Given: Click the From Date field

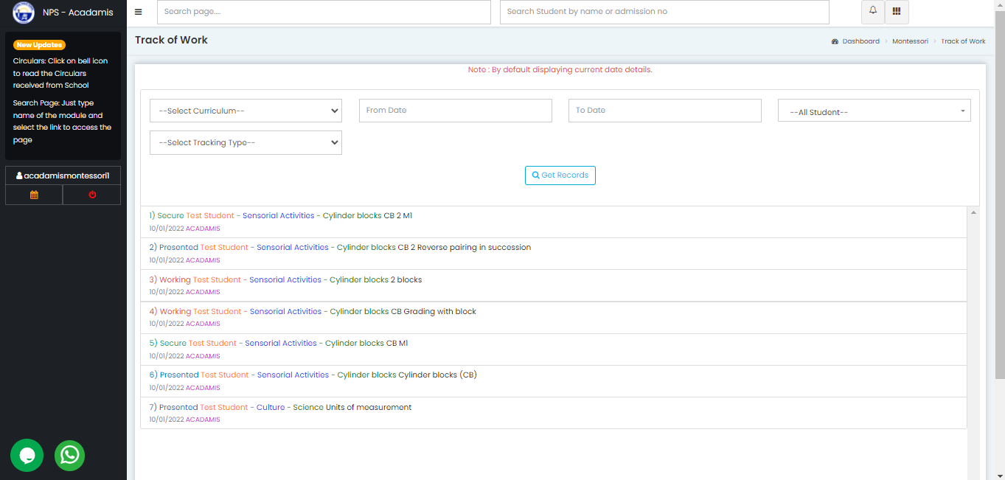Looking at the screenshot, I should (x=455, y=111).
